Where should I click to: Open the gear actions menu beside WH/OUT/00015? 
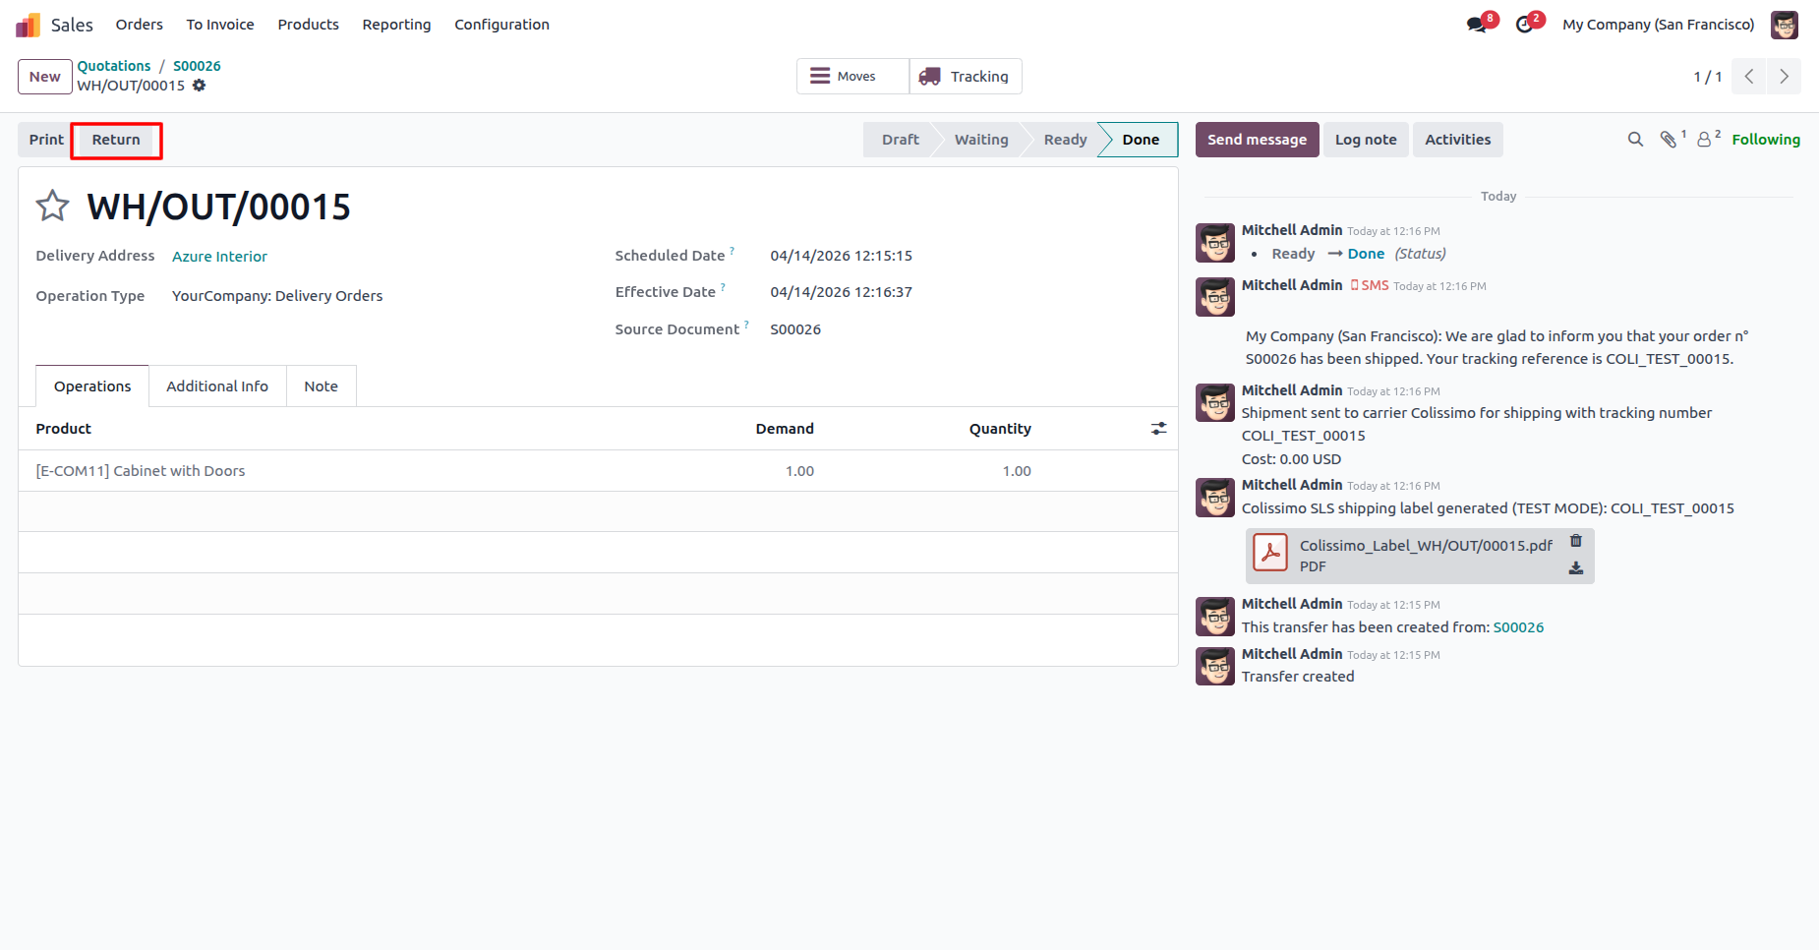(200, 86)
